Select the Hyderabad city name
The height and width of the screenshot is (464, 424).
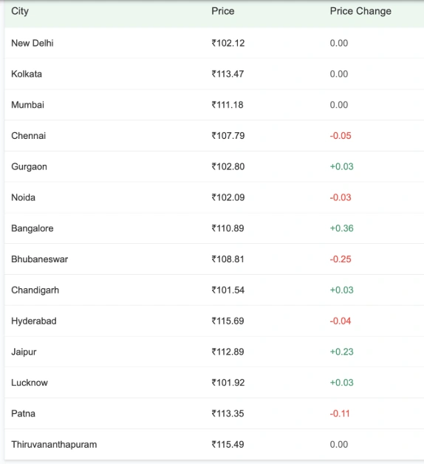click(34, 321)
